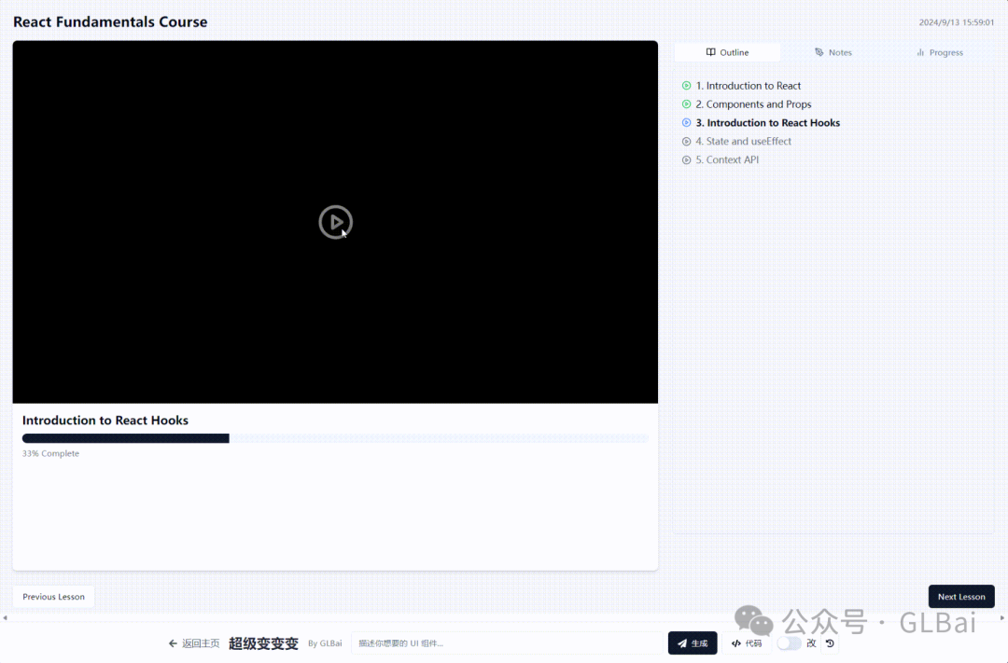
Task: Open the 代码 code view button
Action: pyautogui.click(x=747, y=643)
